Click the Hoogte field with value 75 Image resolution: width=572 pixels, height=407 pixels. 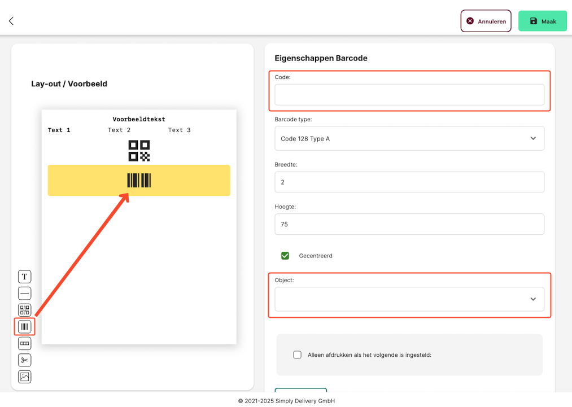tap(409, 224)
